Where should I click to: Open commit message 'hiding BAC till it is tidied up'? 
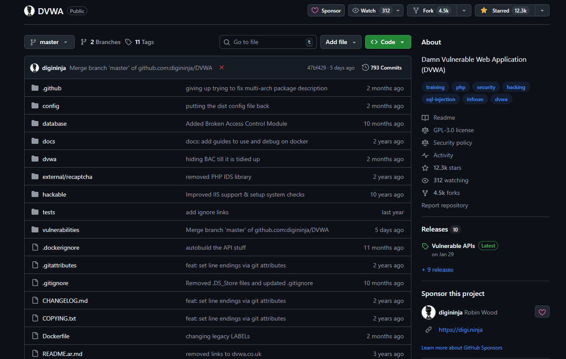223,159
